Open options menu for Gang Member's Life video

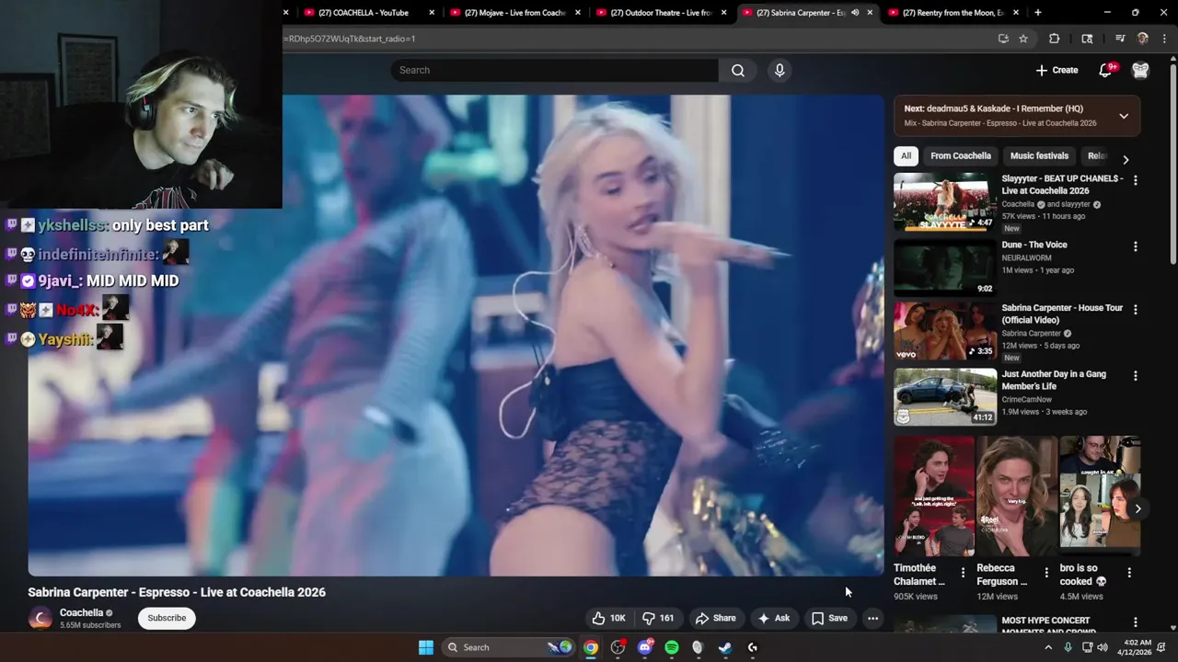[1135, 375]
